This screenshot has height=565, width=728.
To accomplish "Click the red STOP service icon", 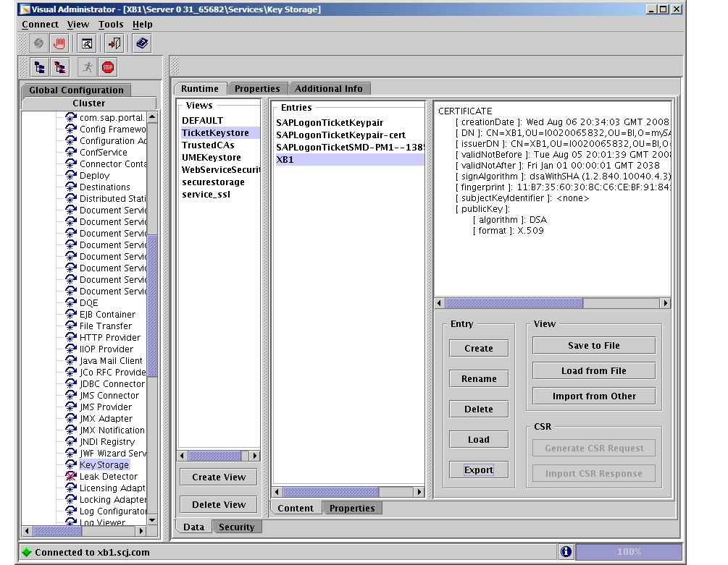I will coord(108,68).
